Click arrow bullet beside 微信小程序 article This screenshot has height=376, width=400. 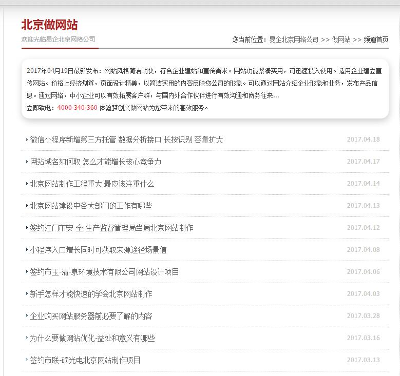[27, 140]
